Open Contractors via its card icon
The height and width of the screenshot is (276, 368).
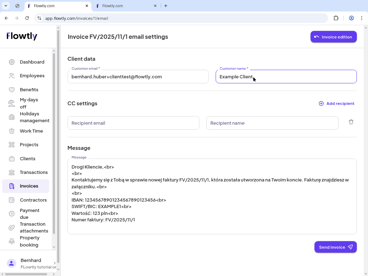(11, 200)
